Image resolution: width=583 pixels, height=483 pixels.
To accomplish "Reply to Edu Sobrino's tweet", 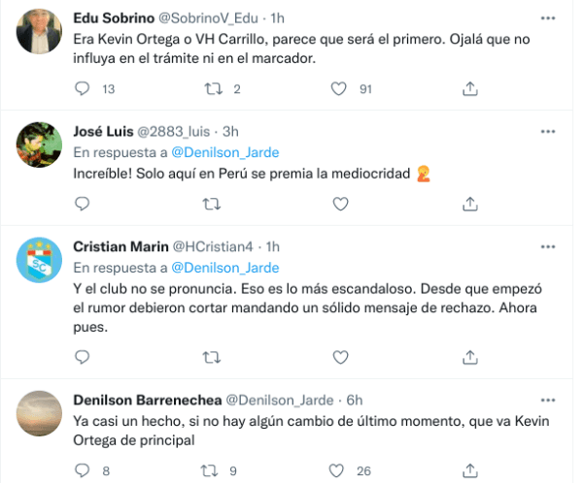I will click(83, 89).
